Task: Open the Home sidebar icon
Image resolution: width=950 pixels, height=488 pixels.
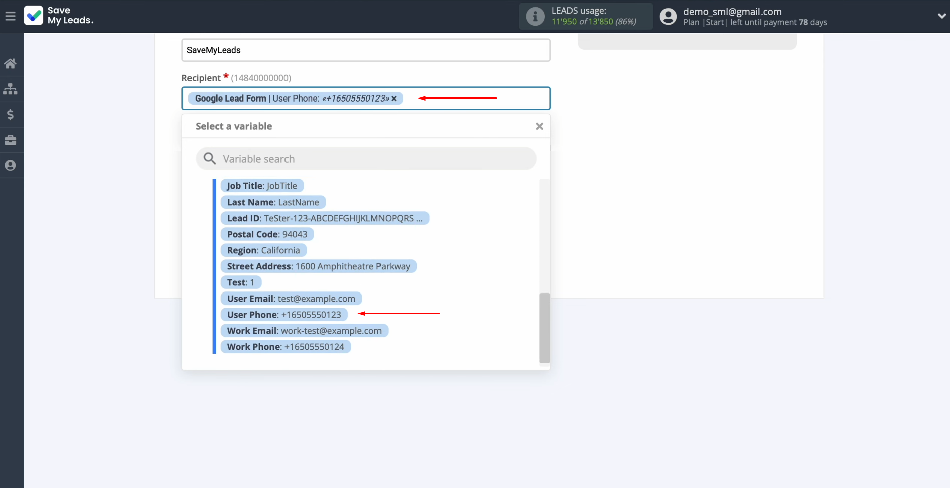Action: tap(10, 64)
